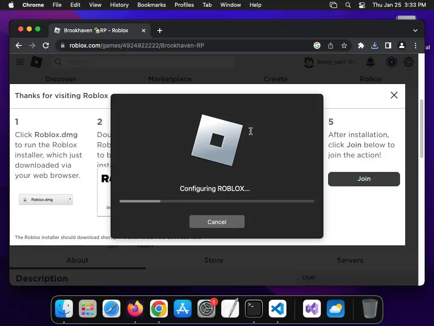Open Chrome three-dot menu
The width and height of the screenshot is (434, 326).
pos(415,45)
